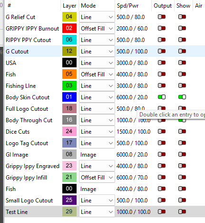
Task: Show the GI Image layer
Action: click(x=182, y=154)
